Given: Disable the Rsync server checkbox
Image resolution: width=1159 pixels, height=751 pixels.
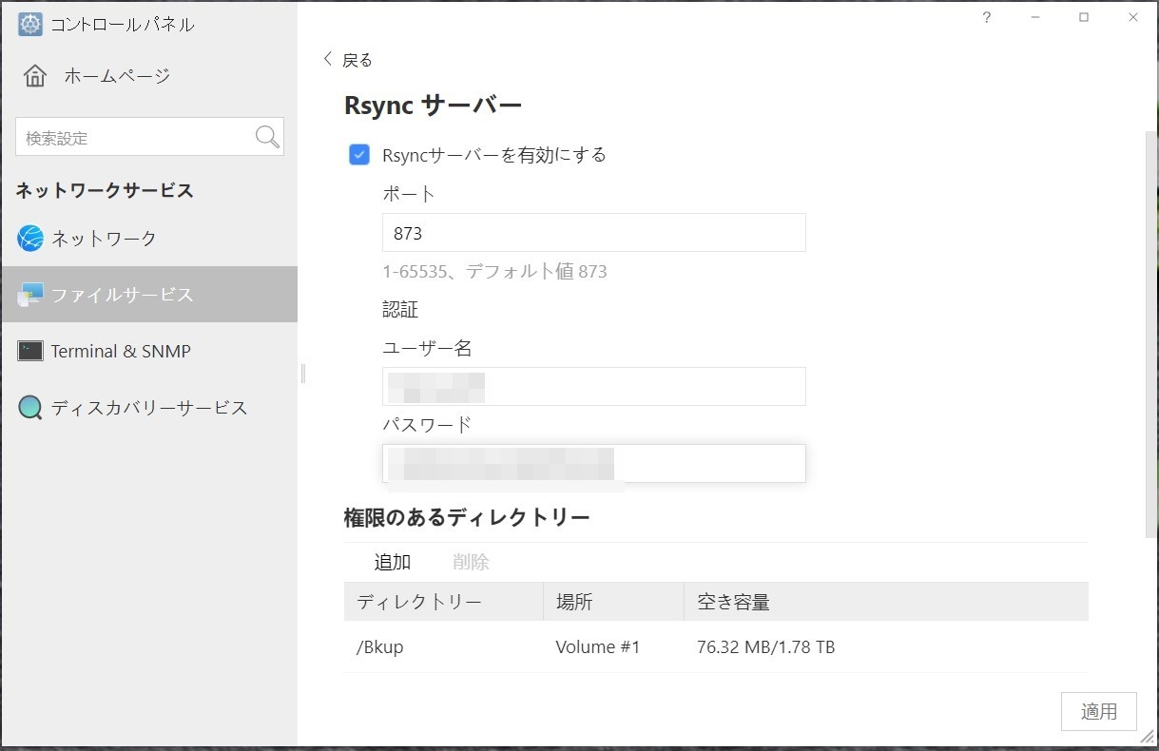Looking at the screenshot, I should click(359, 154).
